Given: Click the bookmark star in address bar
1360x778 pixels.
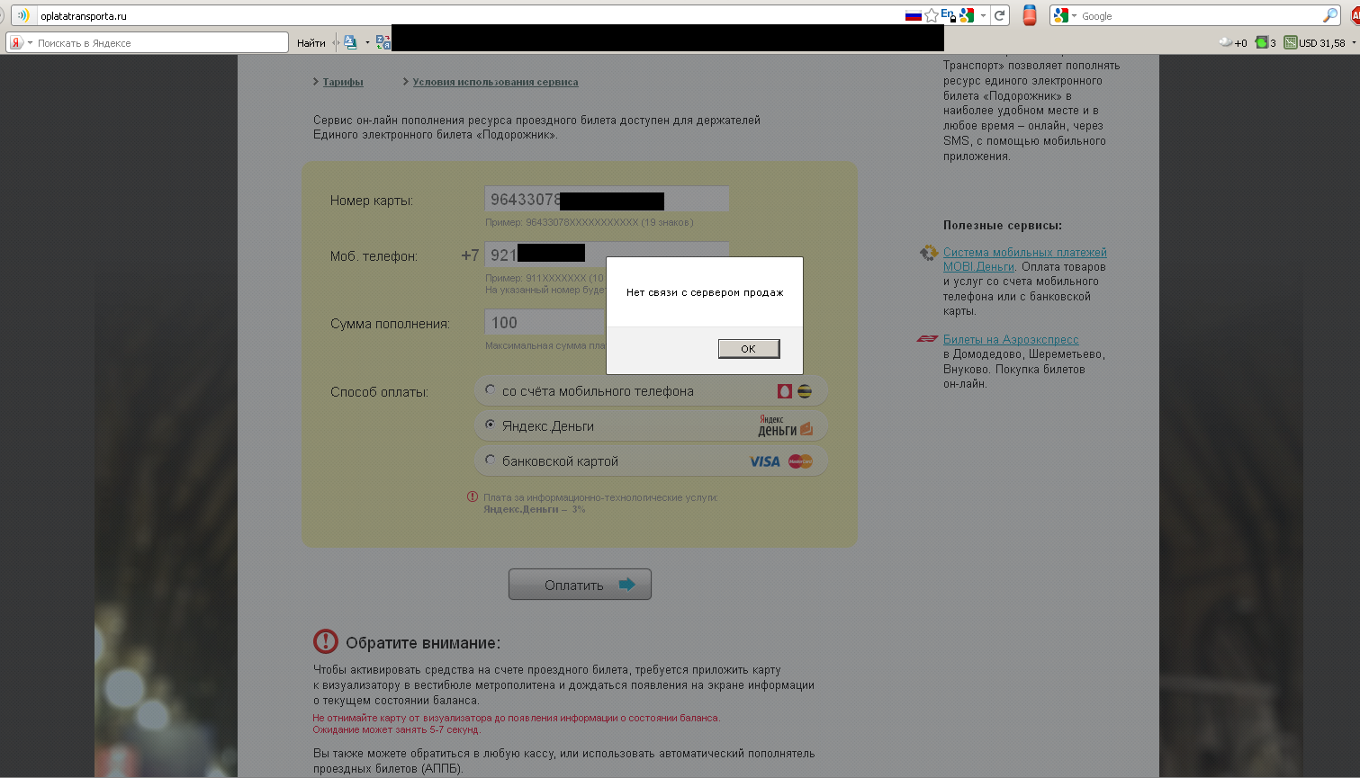Looking at the screenshot, I should (x=932, y=15).
